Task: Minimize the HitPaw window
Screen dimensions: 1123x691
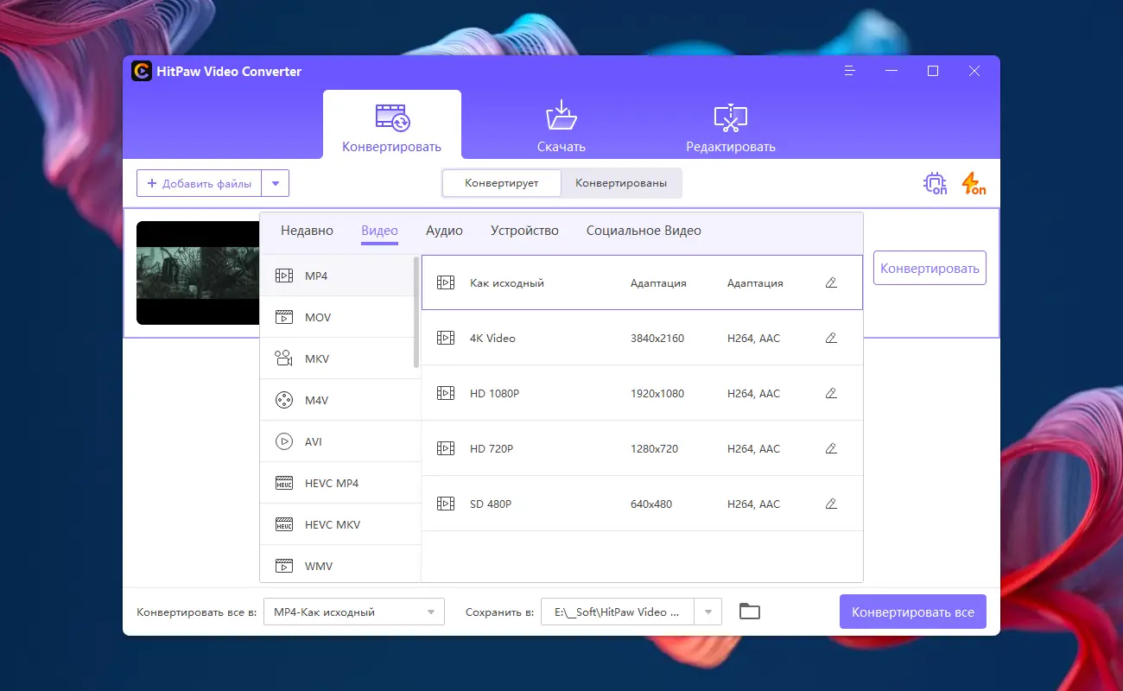Action: coord(891,71)
